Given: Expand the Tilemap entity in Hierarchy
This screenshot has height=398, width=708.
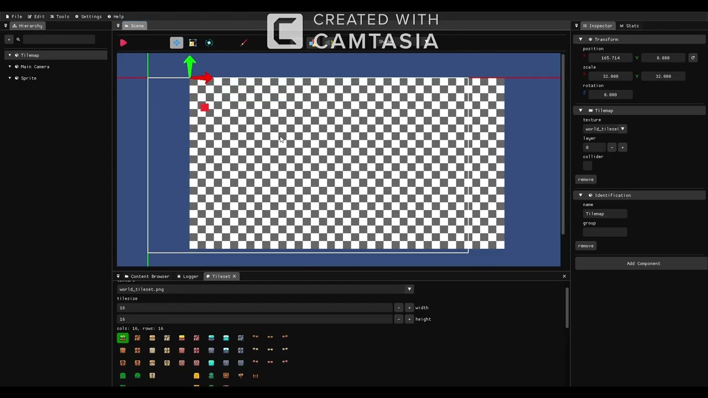Looking at the screenshot, I should pyautogui.click(x=9, y=55).
